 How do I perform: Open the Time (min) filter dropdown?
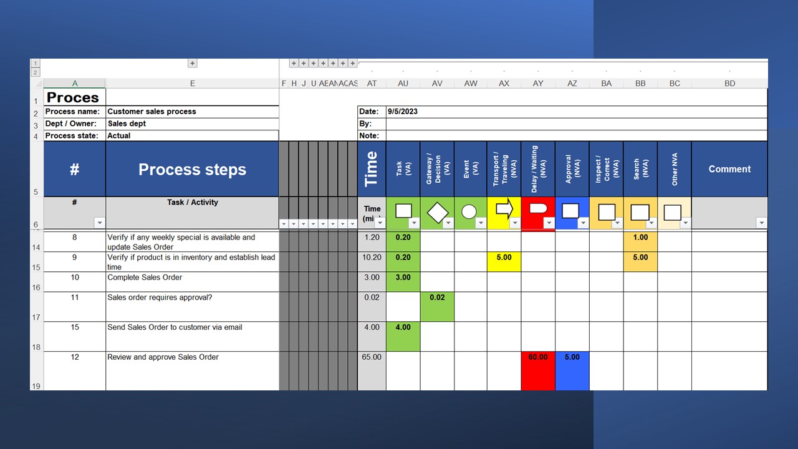(380, 223)
